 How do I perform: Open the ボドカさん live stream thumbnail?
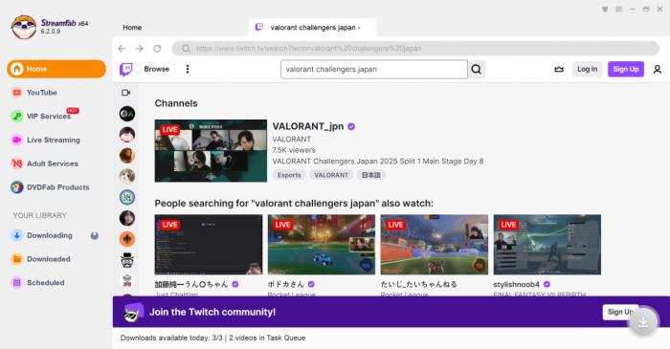pos(322,245)
